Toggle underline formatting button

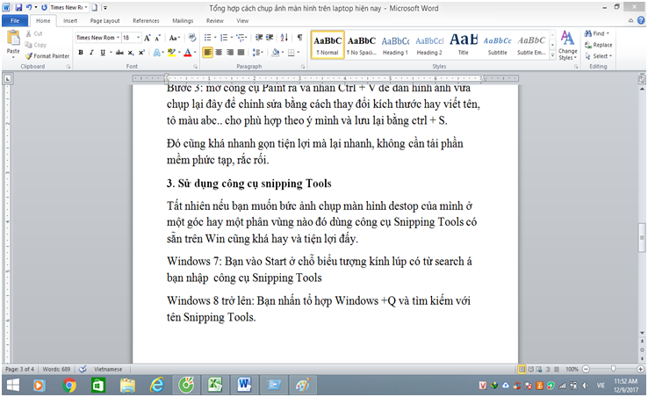tap(104, 53)
